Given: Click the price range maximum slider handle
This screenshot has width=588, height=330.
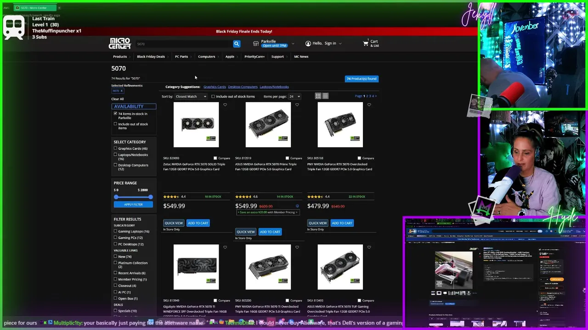Looking at the screenshot, I should 150,197.
